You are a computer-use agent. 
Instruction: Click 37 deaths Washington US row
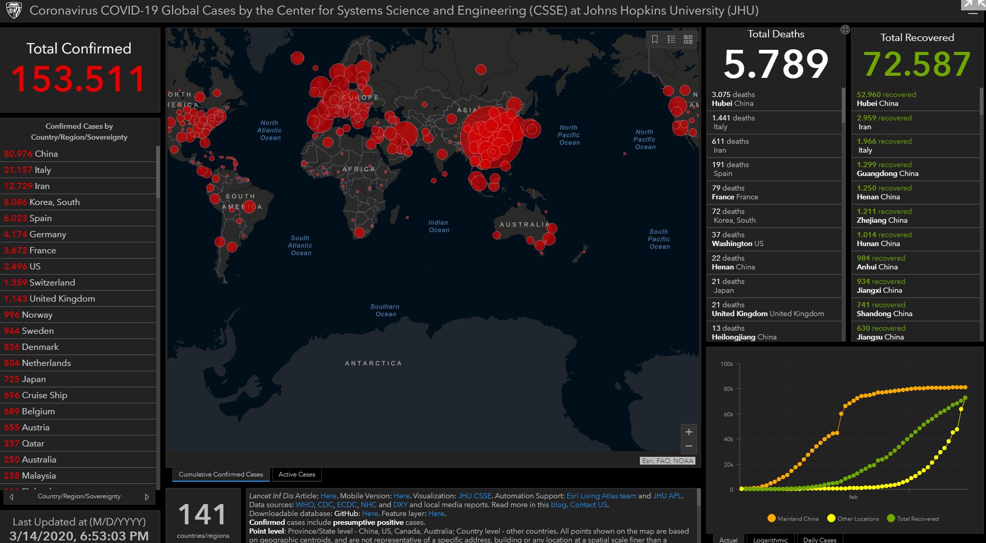pyautogui.click(x=774, y=239)
